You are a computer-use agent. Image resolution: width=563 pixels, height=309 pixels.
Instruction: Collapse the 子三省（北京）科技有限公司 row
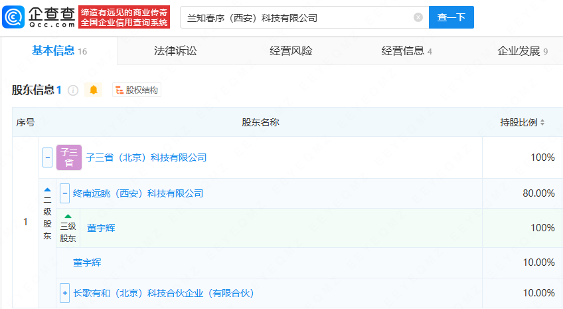click(x=48, y=157)
